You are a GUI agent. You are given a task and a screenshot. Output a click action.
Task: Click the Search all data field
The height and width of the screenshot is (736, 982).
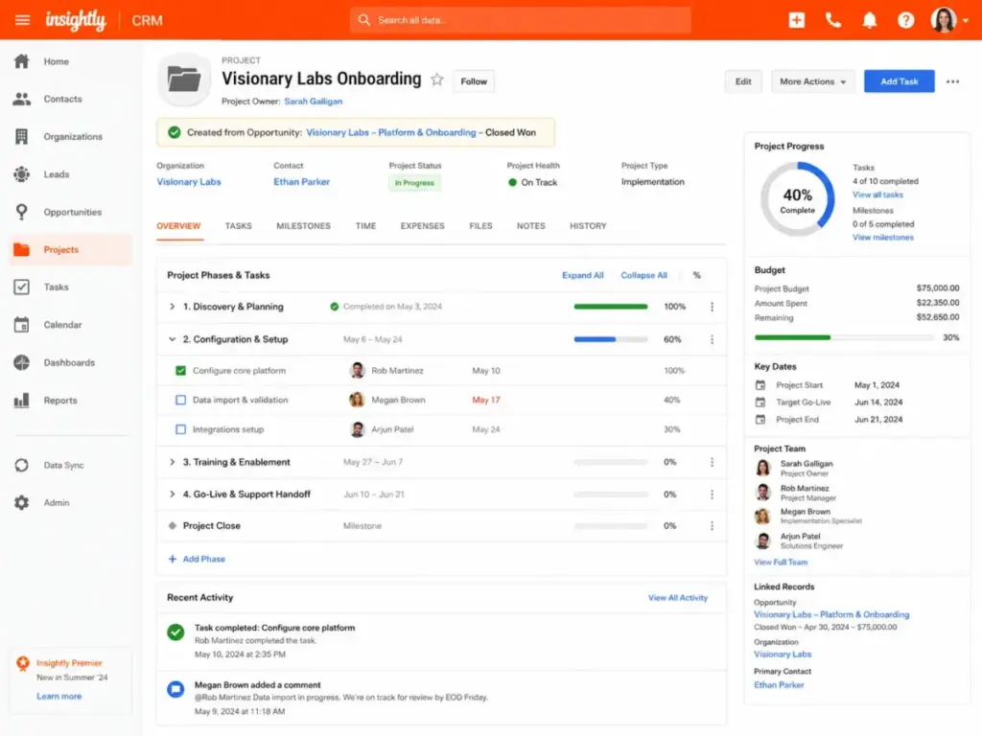pyautogui.click(x=521, y=20)
